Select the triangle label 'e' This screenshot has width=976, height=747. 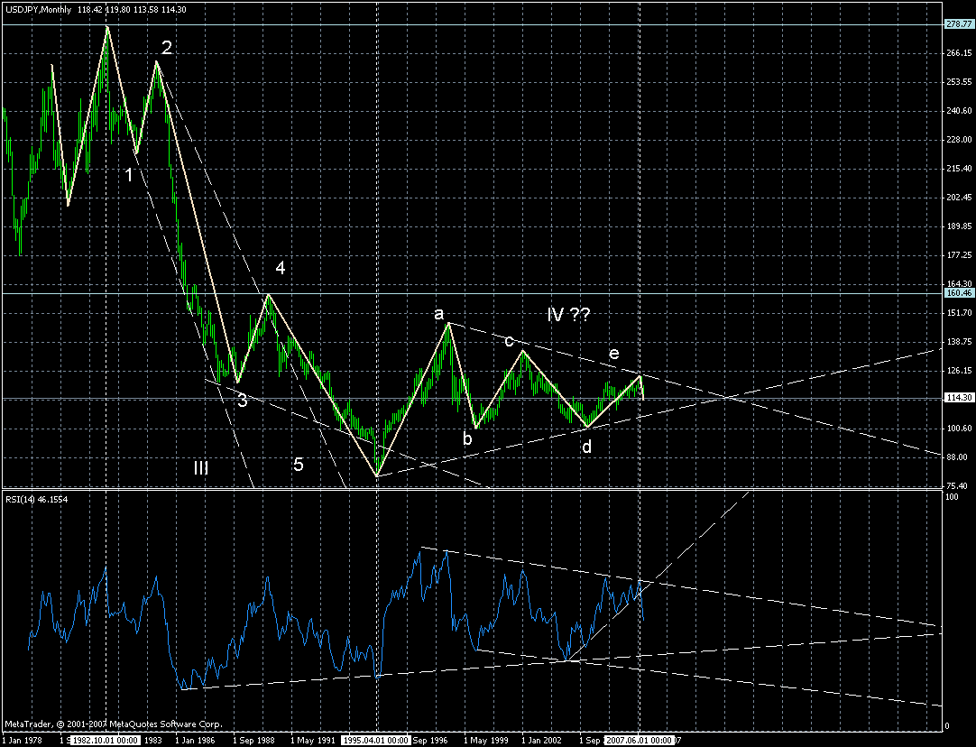[x=613, y=354]
